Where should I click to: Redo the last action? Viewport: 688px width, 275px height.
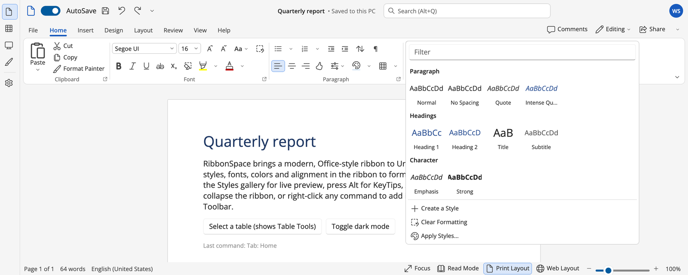[138, 11]
